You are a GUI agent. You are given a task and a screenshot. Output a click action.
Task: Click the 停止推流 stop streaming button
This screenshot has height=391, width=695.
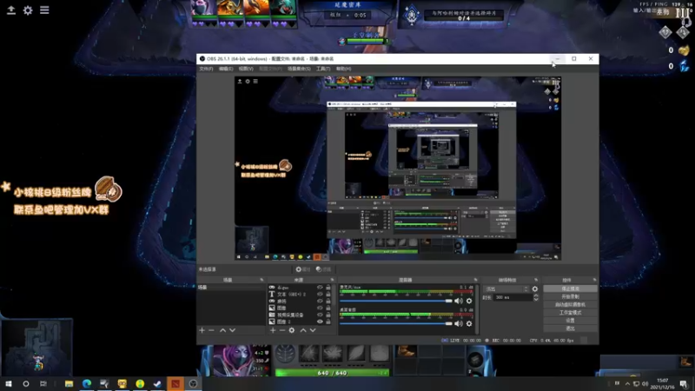pos(570,288)
